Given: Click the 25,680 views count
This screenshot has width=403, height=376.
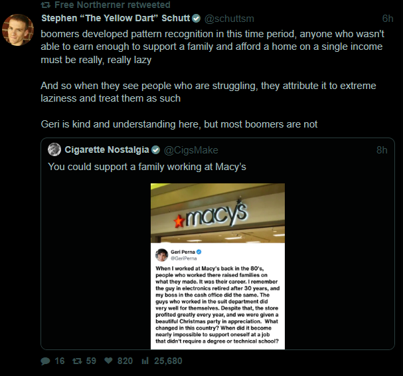Looking at the screenshot, I should [167, 361].
